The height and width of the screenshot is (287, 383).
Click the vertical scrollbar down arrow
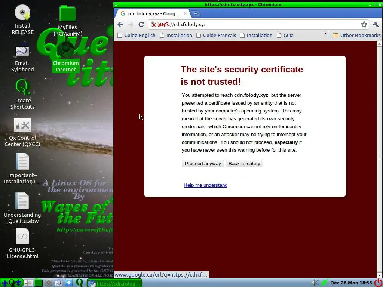coord(380,275)
